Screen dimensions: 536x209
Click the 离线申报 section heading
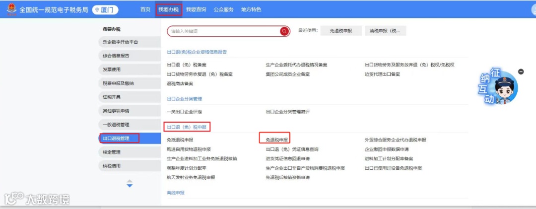click(x=175, y=193)
